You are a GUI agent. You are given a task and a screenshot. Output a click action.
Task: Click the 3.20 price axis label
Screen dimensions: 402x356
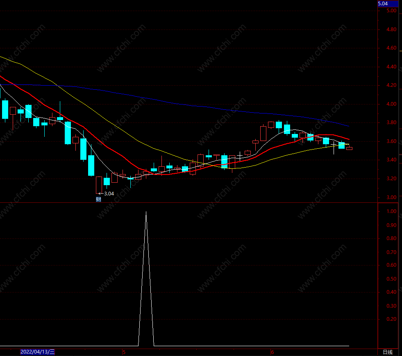391,178
